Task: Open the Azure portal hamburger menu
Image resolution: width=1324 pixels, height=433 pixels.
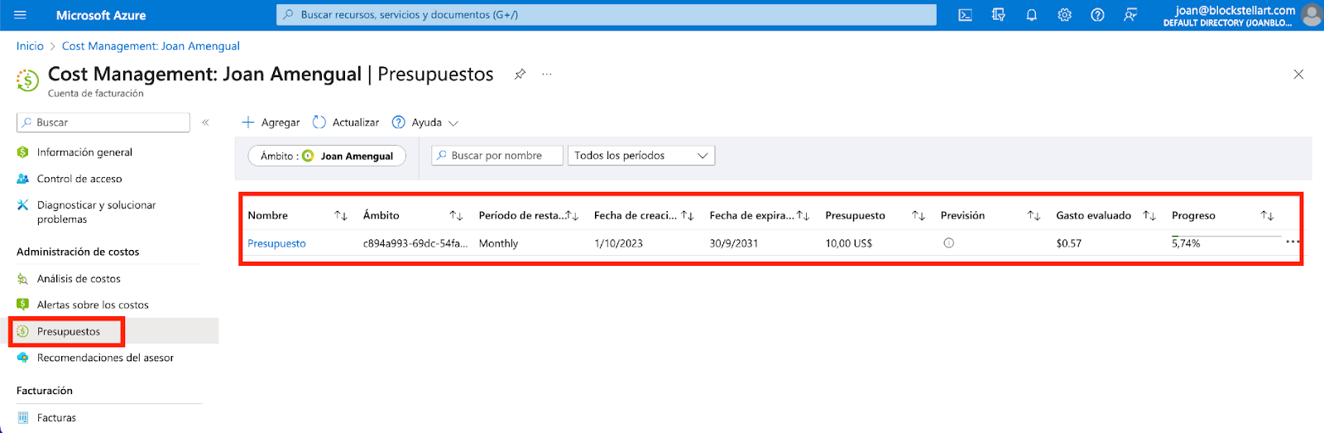Action: 21,15
